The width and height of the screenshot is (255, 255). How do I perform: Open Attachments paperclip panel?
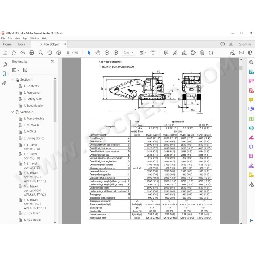click(x=4, y=83)
